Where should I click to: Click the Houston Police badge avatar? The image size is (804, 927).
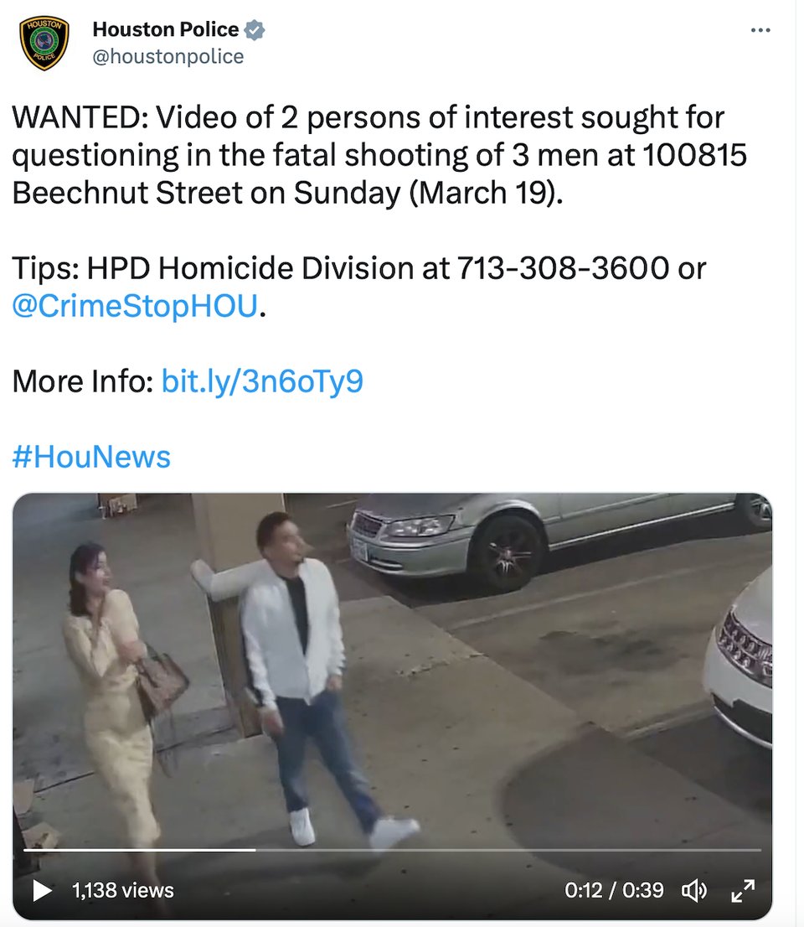coord(44,43)
